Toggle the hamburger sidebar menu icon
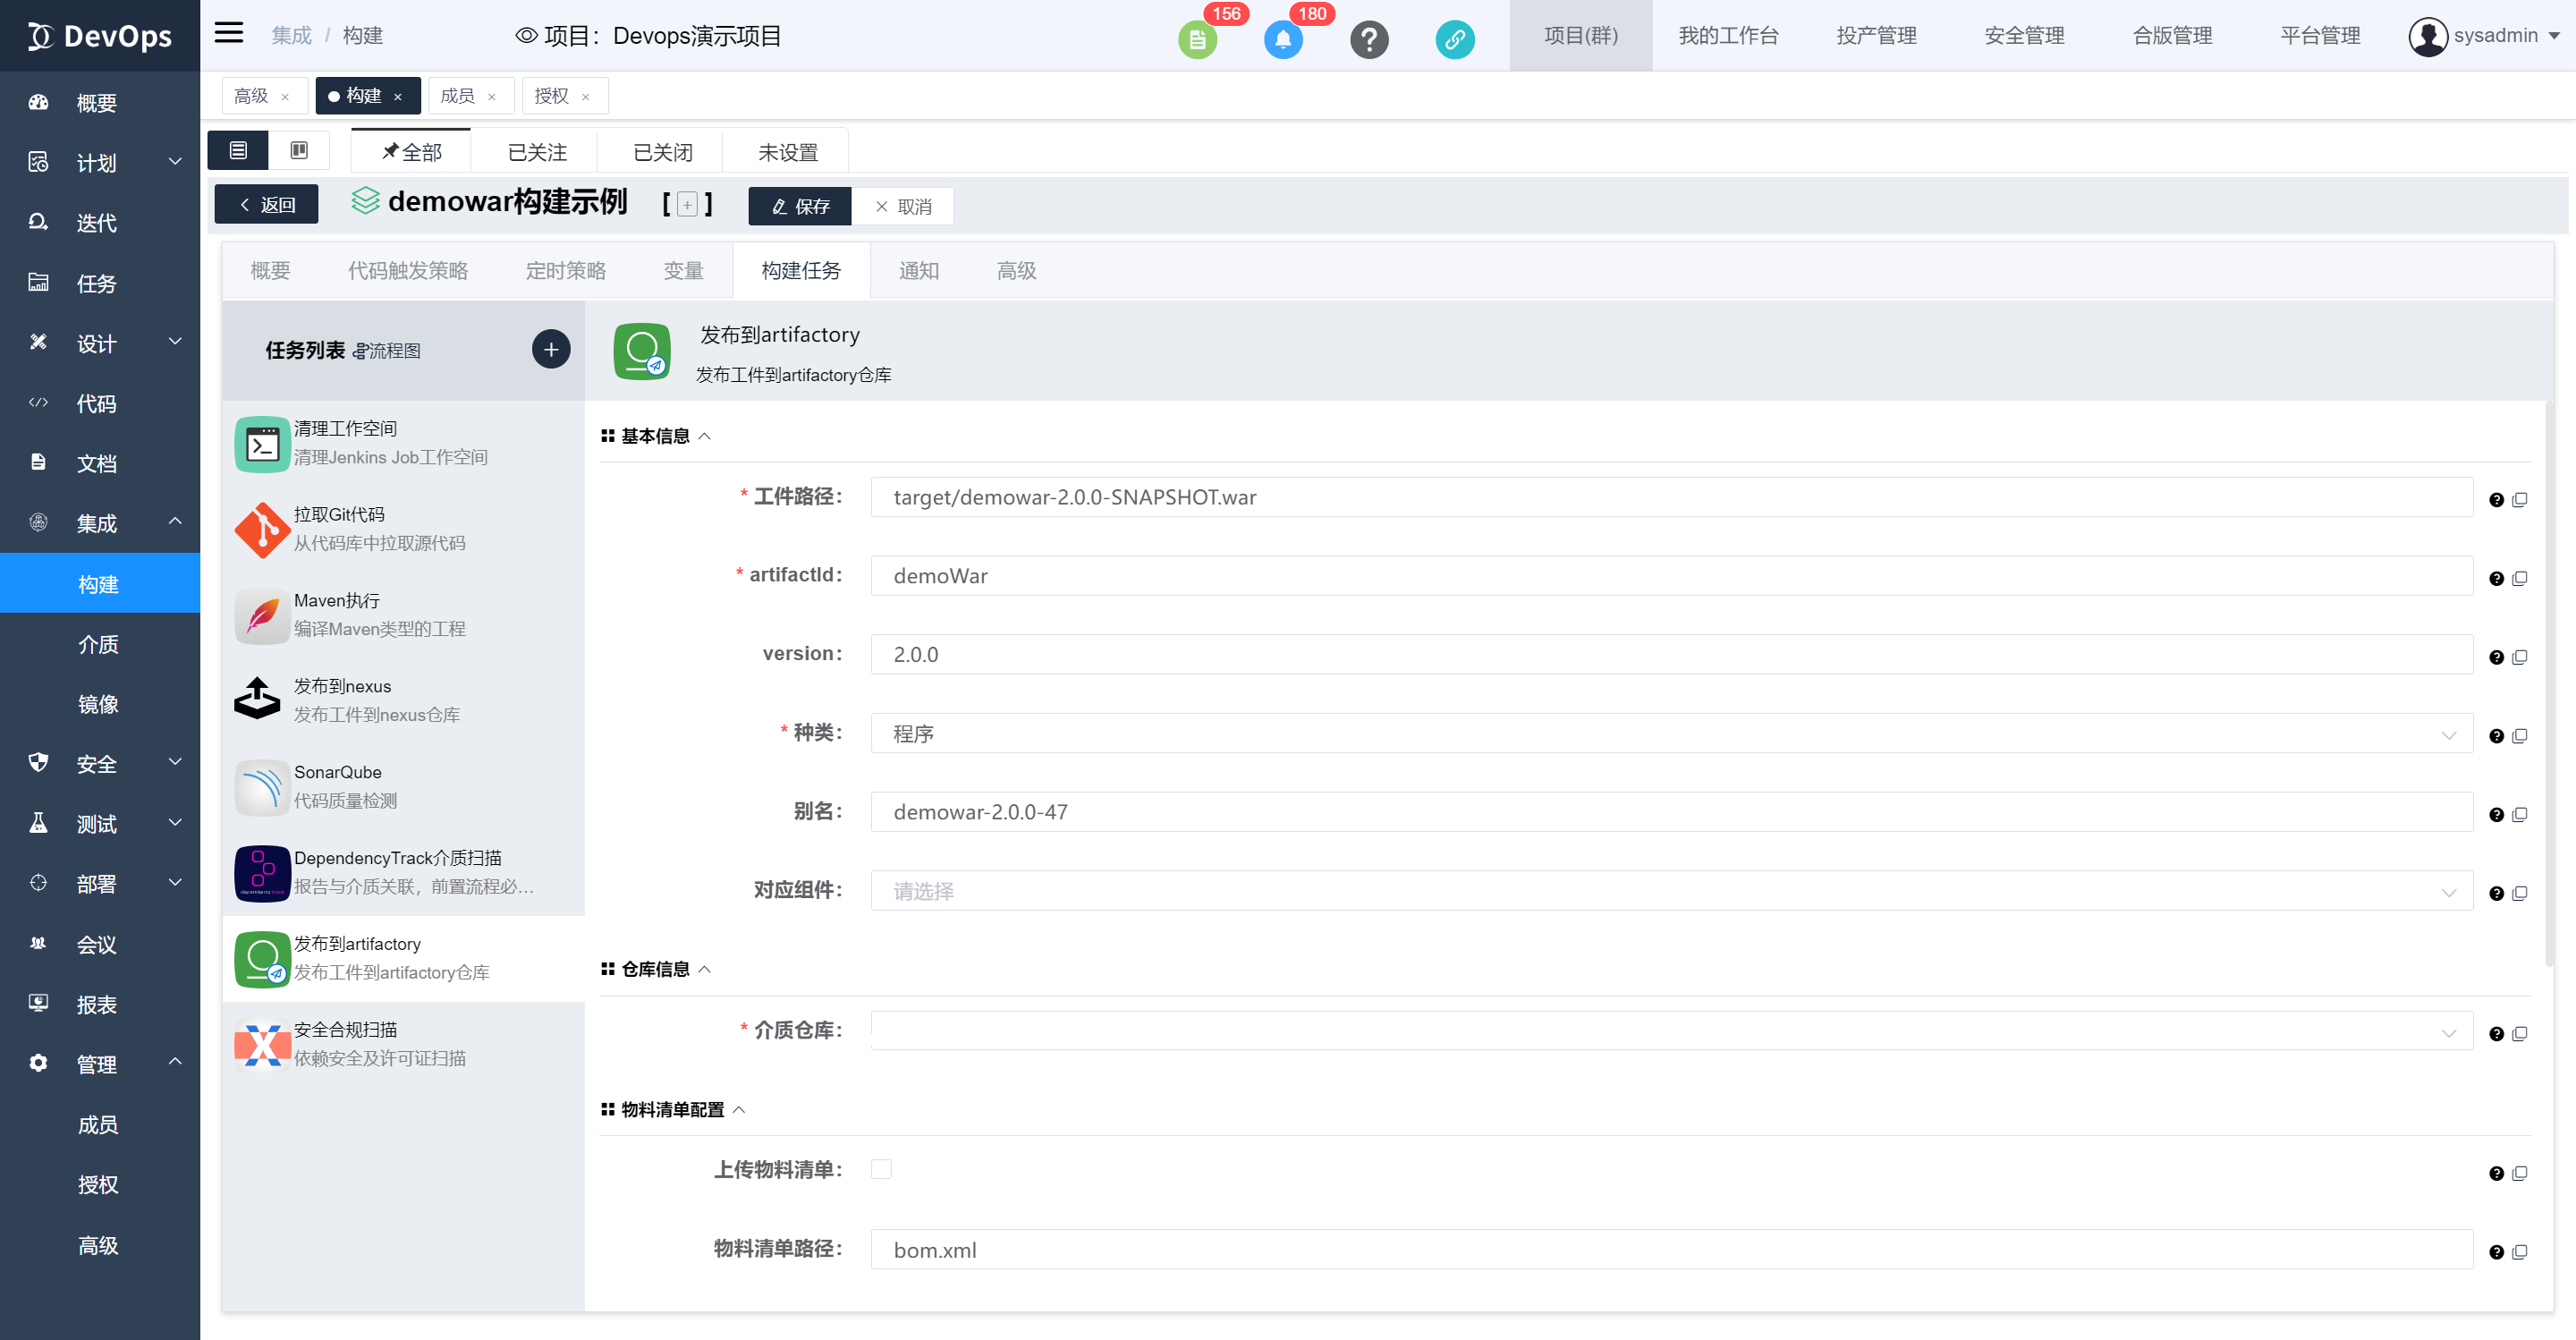Image resolution: width=2576 pixels, height=1340 pixels. (229, 34)
